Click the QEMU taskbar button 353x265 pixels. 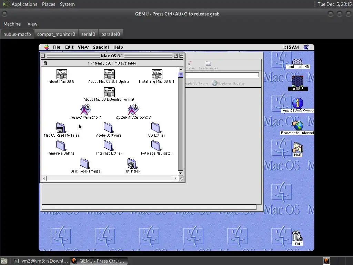click(99, 261)
